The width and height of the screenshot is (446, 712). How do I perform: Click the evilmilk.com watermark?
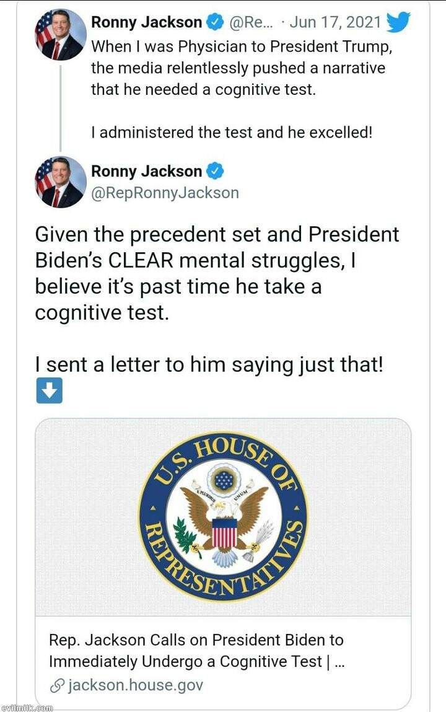tap(27, 707)
